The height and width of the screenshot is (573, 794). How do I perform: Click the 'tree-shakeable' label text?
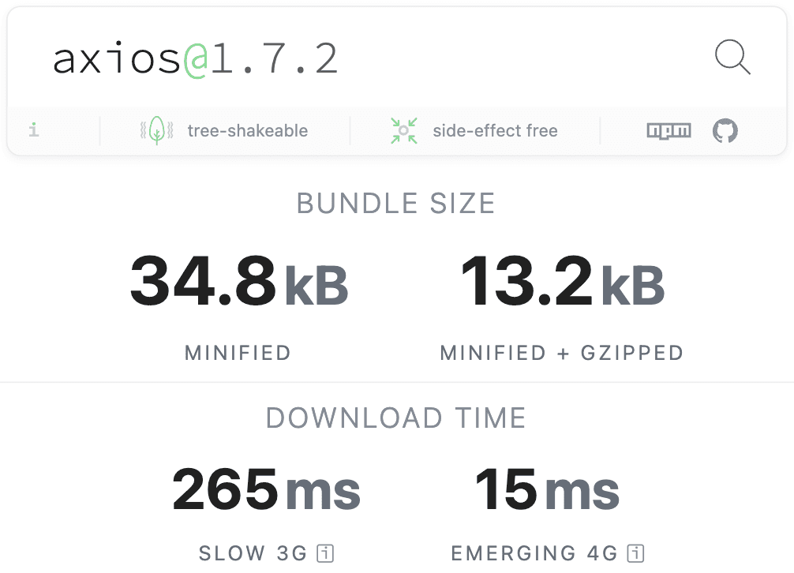click(x=247, y=131)
